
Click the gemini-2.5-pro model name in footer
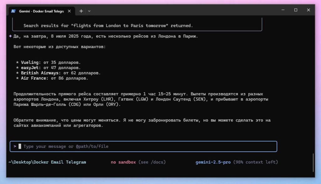pyautogui.click(x=213, y=162)
